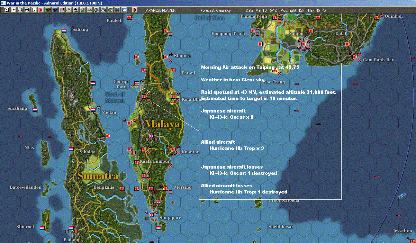The image size is (416, 243).
Task: Click the 'Malaya' map label
Action: tap(162, 124)
